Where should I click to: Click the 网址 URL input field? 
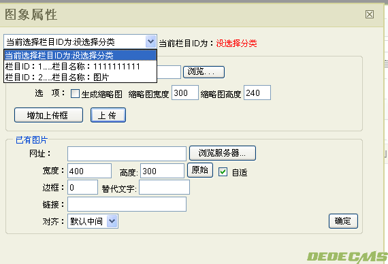click(127, 154)
